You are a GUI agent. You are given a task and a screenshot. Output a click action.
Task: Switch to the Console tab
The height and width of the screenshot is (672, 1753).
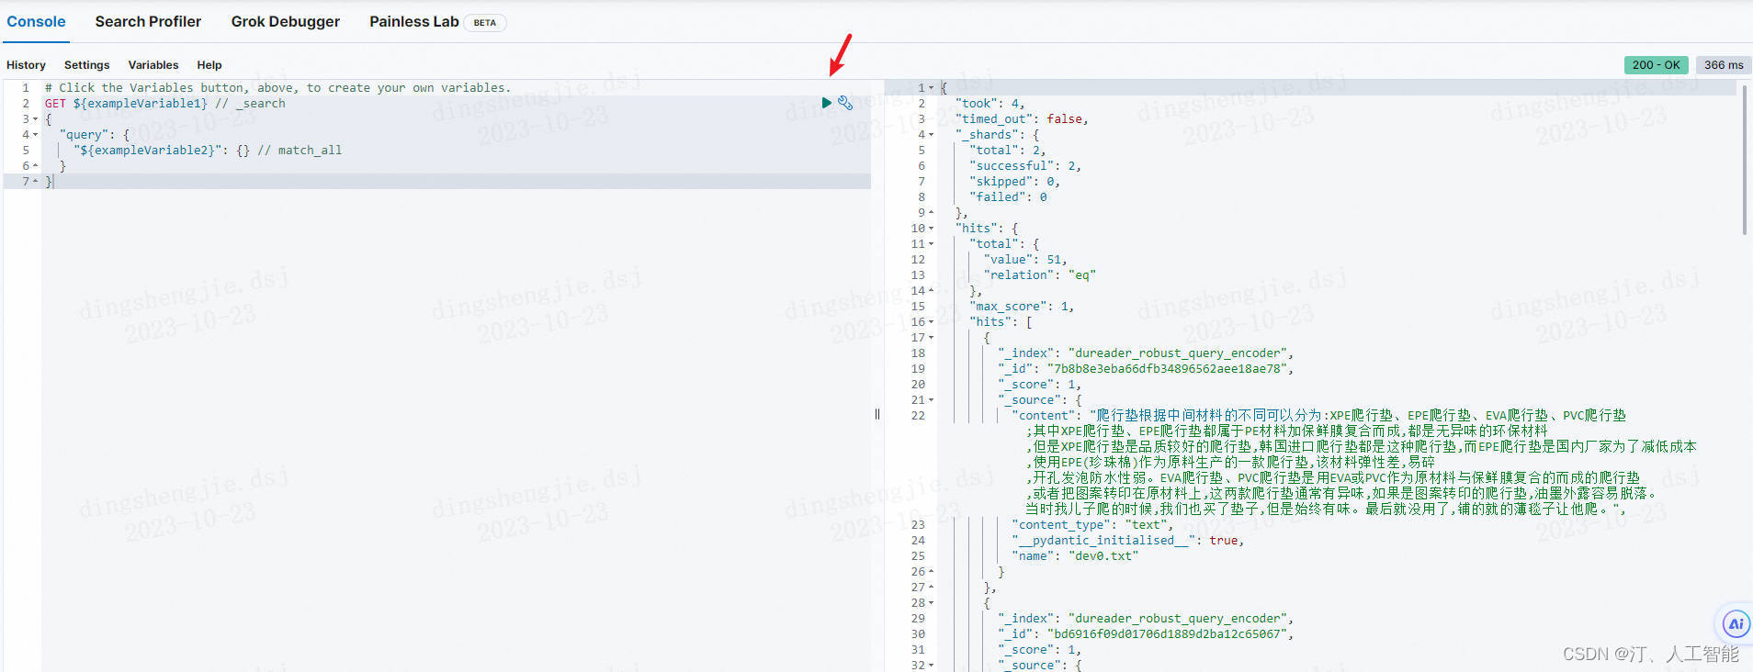coord(36,21)
